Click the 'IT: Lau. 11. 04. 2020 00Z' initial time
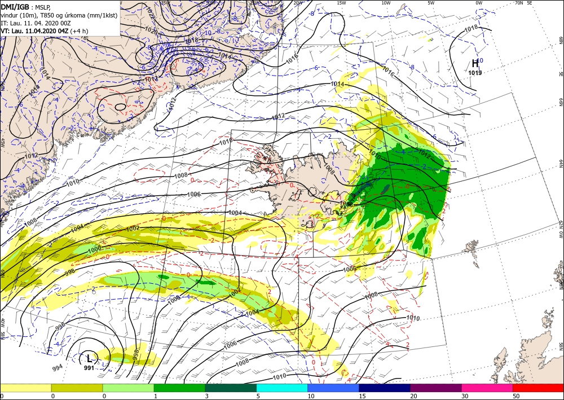This screenshot has height=400, width=564. [x=36, y=23]
